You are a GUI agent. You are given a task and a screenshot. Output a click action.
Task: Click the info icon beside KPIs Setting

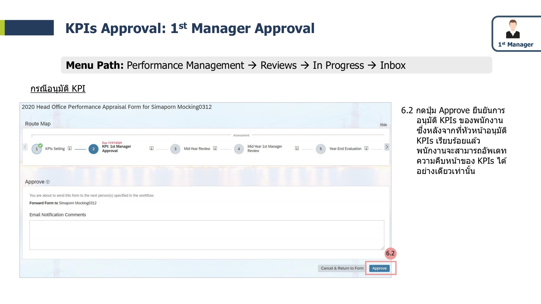tap(70, 148)
